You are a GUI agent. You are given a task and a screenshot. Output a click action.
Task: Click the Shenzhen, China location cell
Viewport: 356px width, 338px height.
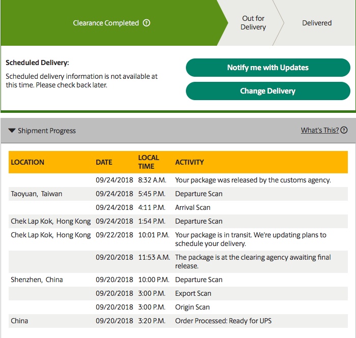[38, 280]
